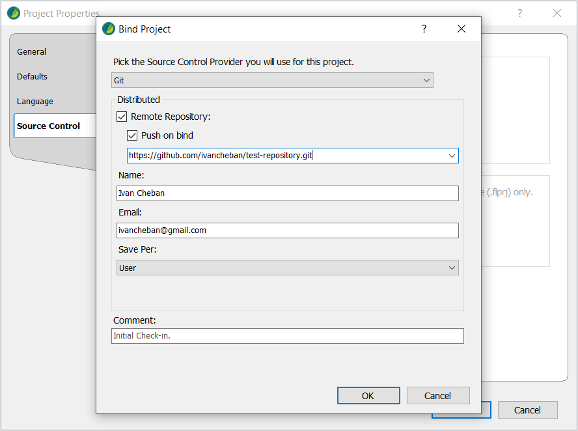Open the Defaults tab
The image size is (578, 431).
(32, 76)
